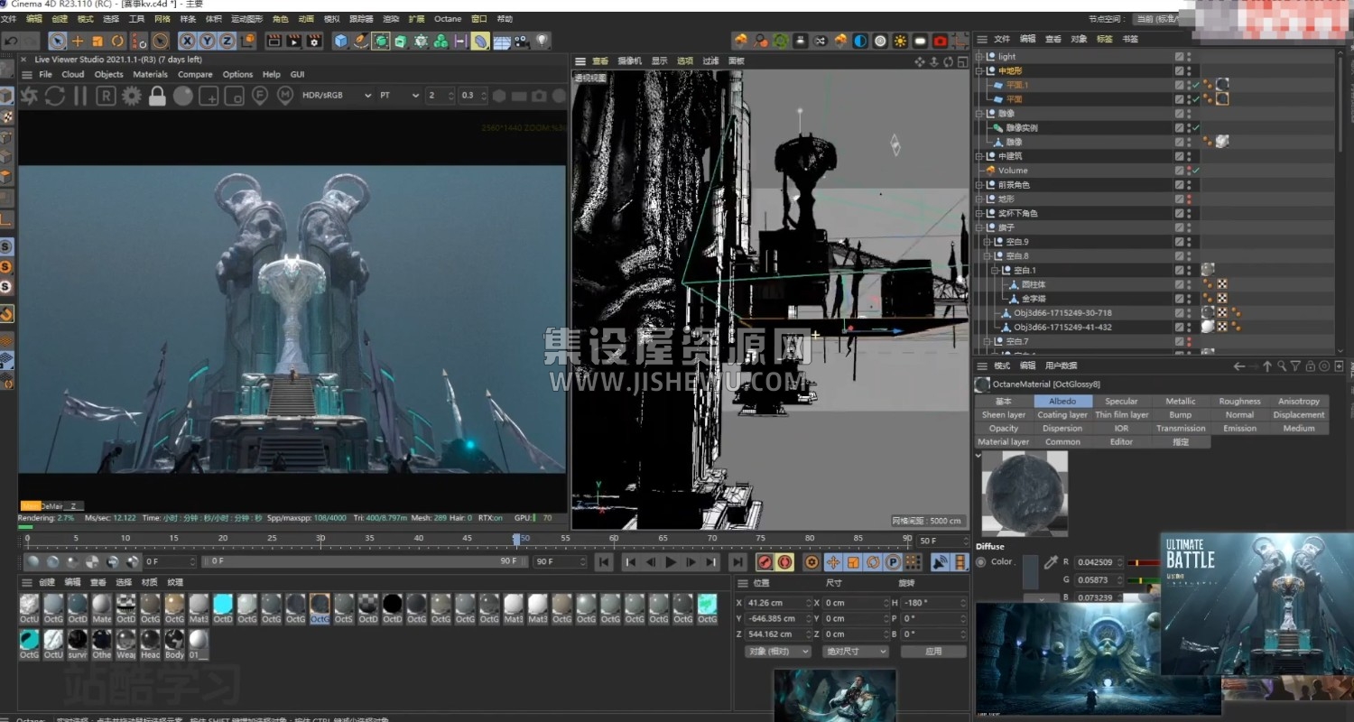Collapse the 中地形 group in tree

[979, 70]
